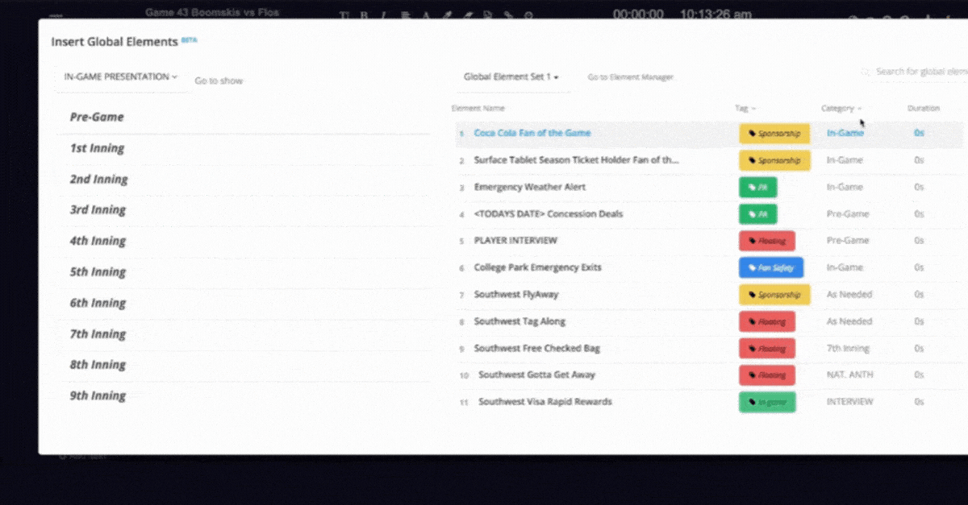The image size is (968, 505).
Task: Click the Floating tag on Southwest Tag Along
Action: click(x=766, y=321)
